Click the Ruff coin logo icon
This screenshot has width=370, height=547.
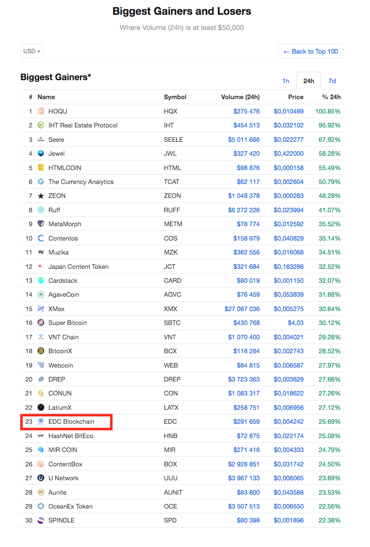41,210
